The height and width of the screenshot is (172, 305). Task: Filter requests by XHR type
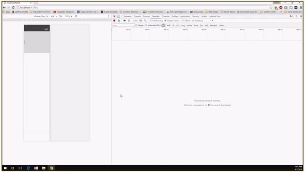[169, 25]
